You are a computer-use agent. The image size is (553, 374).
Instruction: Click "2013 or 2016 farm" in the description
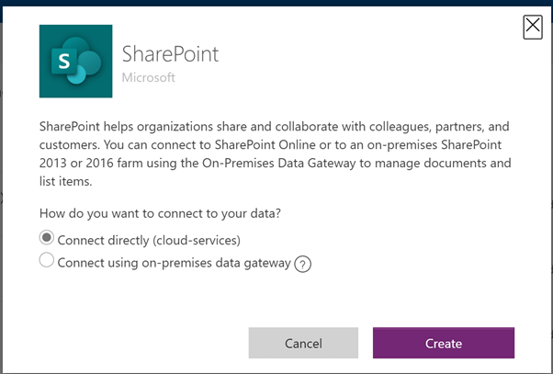pos(96,164)
